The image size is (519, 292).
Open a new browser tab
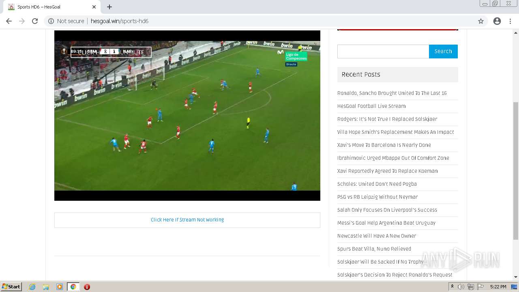(109, 7)
